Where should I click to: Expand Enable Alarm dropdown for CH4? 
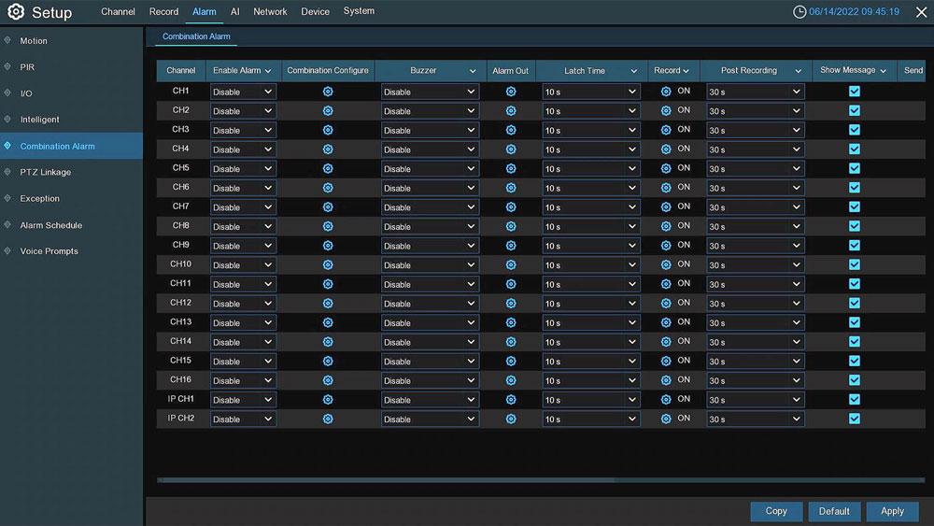tap(243, 149)
